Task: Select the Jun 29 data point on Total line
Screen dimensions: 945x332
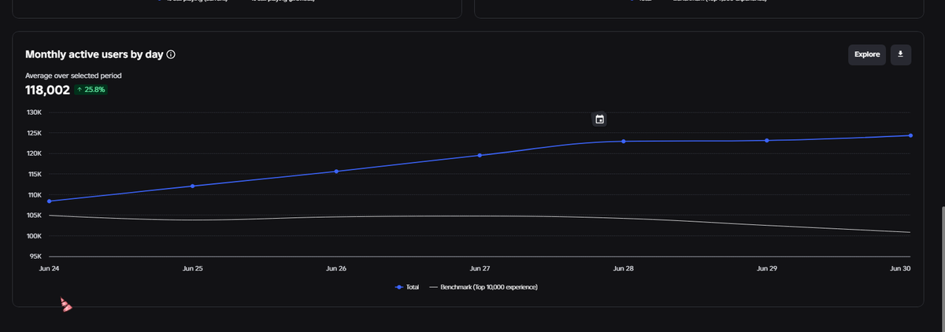Action: click(767, 141)
